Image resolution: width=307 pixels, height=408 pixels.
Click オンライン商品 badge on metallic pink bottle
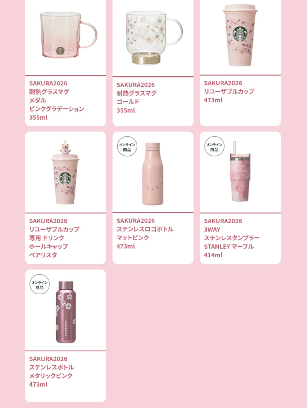(40, 284)
